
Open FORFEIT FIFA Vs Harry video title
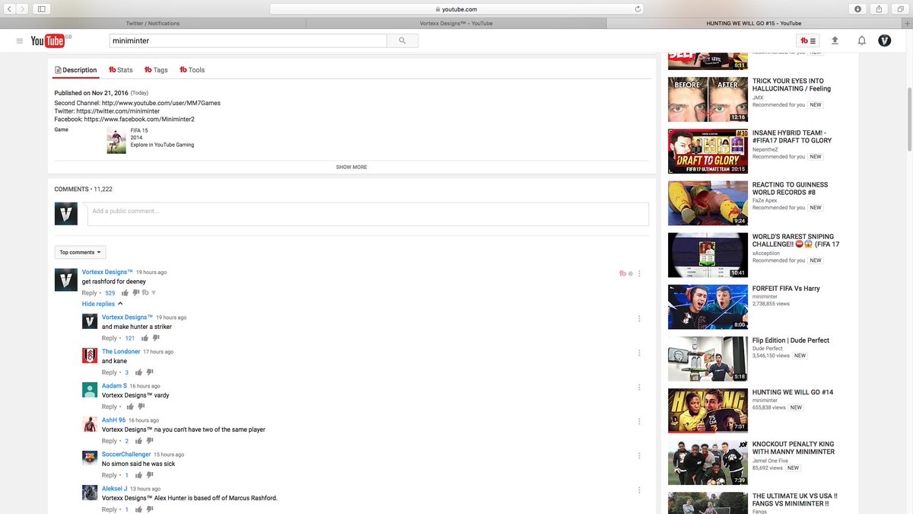point(786,289)
